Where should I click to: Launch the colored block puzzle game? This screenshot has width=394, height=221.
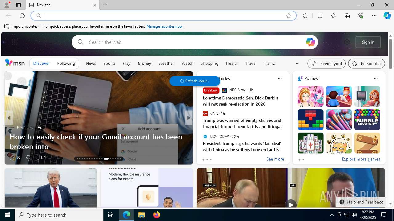(x=311, y=120)
